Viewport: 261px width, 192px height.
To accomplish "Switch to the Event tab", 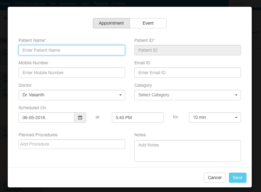I will (148, 23).
